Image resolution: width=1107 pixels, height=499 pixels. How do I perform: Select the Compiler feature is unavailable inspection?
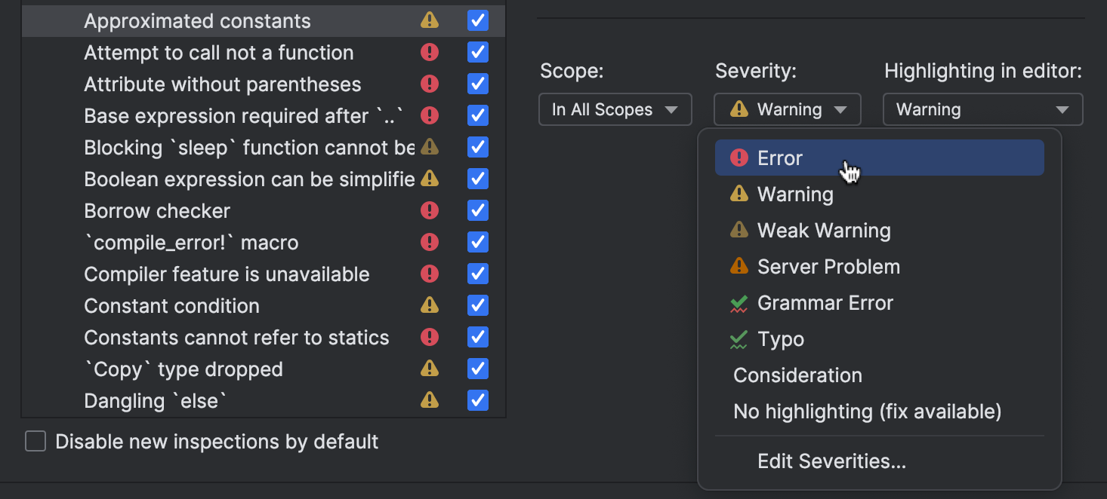227,274
